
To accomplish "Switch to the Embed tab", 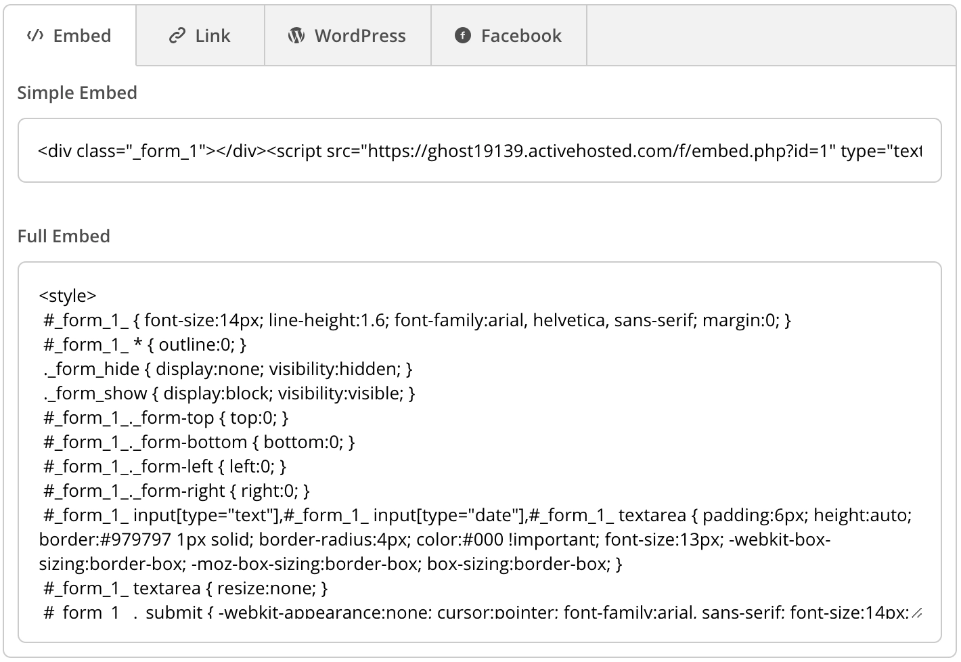I will pyautogui.click(x=69, y=36).
